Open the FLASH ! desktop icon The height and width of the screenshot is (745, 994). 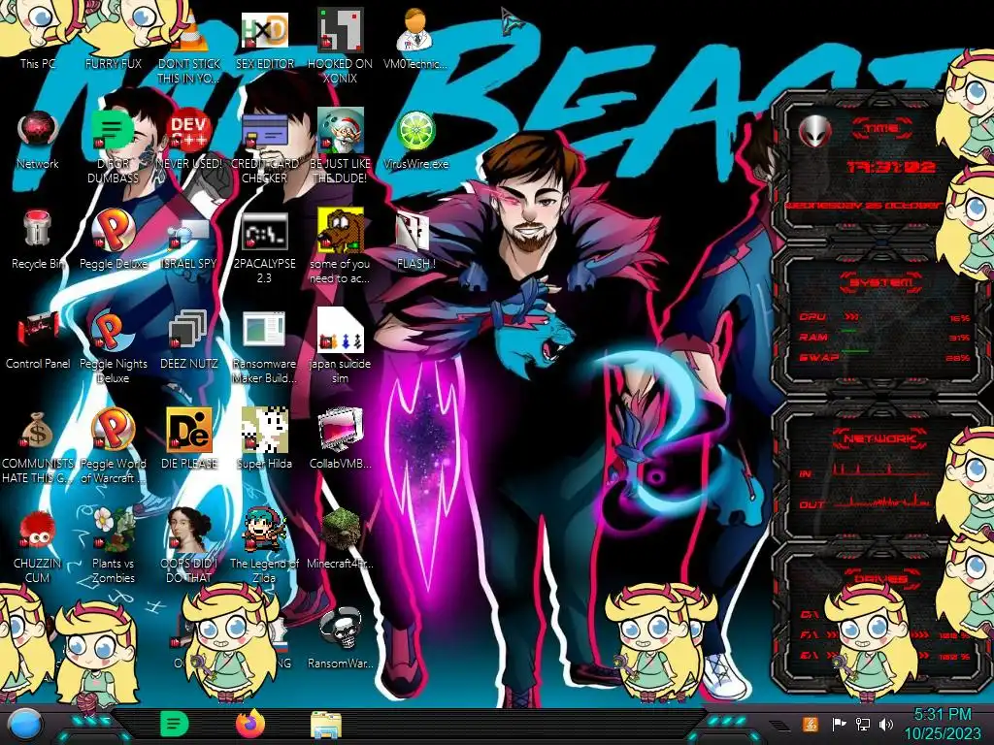(415, 240)
